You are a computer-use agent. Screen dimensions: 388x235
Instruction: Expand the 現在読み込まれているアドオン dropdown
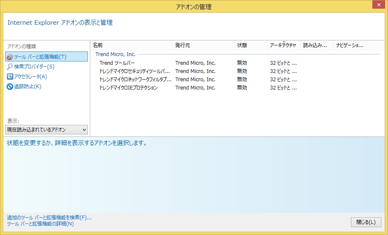pyautogui.click(x=47, y=129)
